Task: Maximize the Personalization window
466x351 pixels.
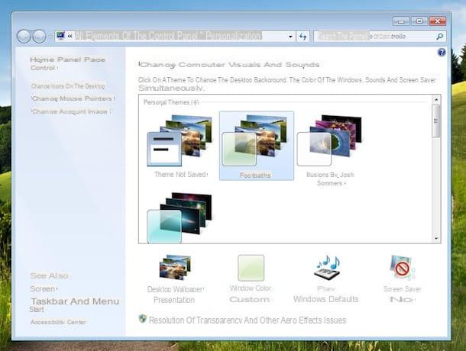Action: point(419,21)
